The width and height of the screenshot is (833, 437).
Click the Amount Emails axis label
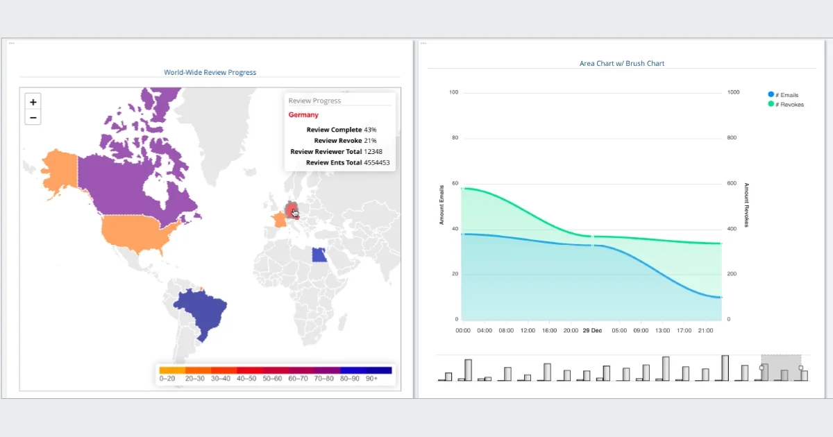441,204
